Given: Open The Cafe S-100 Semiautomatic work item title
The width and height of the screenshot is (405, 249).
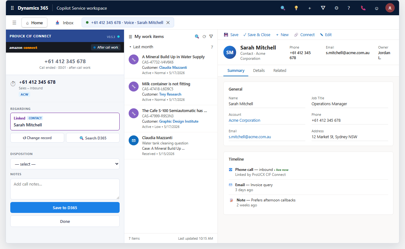Looking at the screenshot, I should pos(174,111).
